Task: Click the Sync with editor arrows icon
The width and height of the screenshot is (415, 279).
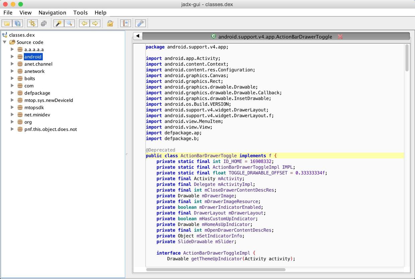Action: (x=32, y=23)
